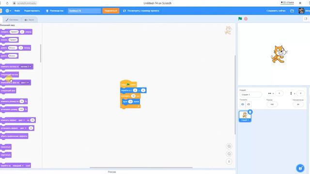Open Руководства tutorials
The image size is (310, 174).
[x=55, y=11]
